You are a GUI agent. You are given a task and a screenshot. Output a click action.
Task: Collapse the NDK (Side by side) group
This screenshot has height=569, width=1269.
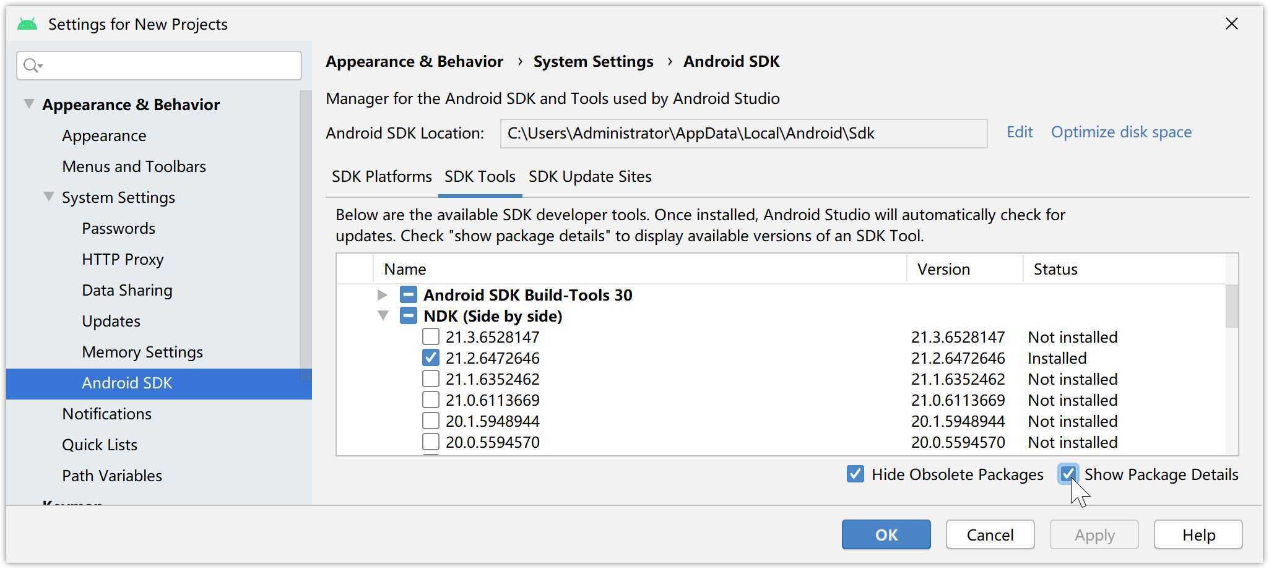tap(383, 316)
